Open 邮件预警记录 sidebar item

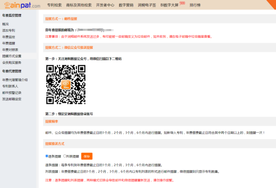12,93
